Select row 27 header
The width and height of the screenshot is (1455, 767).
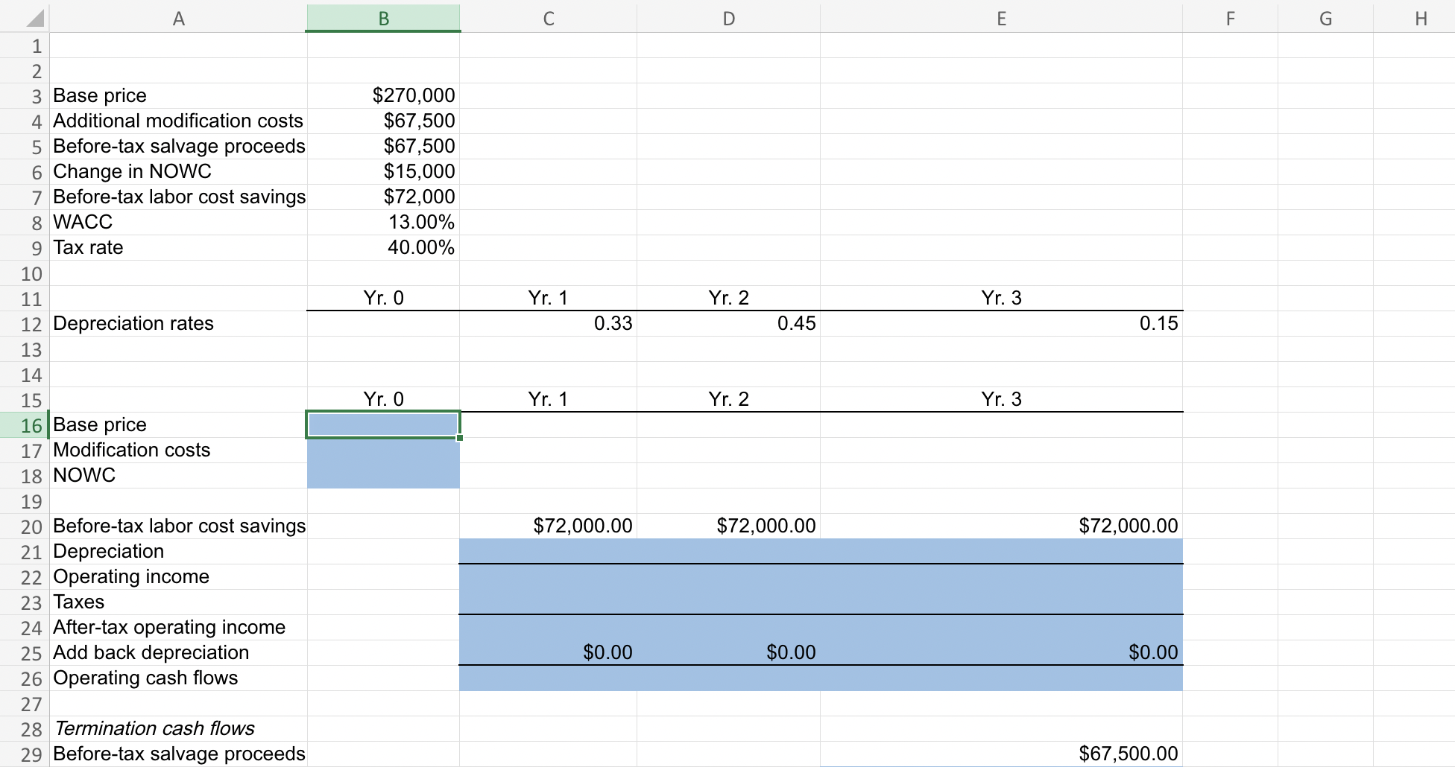[25, 704]
